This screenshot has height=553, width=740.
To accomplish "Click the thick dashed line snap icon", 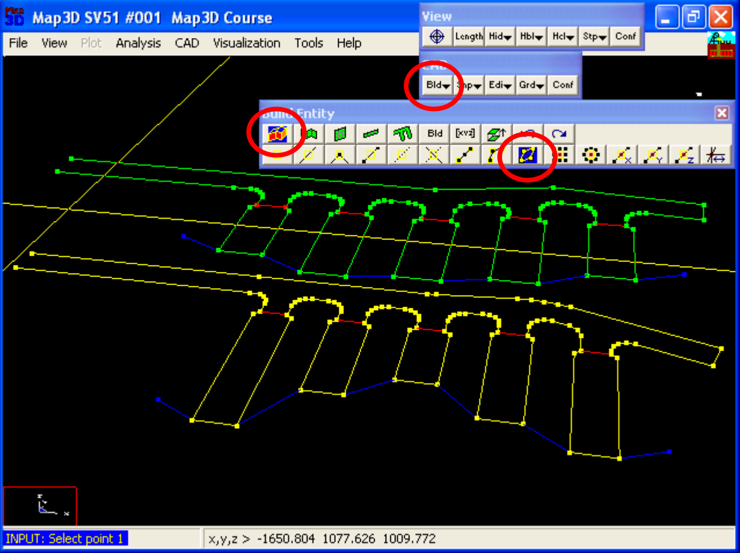I will tap(371, 154).
